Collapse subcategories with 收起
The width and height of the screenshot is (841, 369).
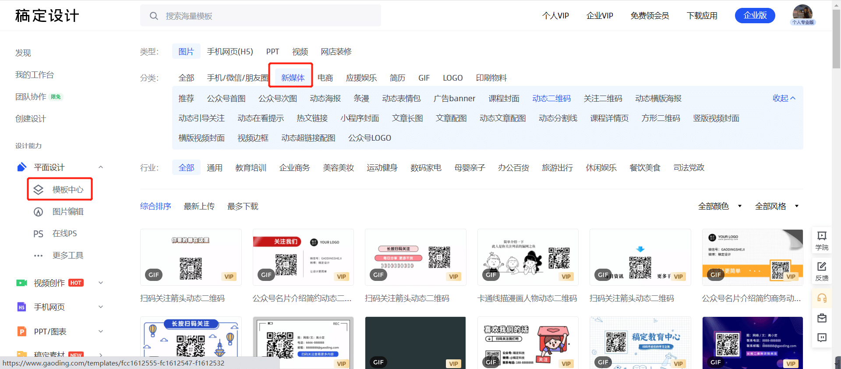(x=784, y=98)
